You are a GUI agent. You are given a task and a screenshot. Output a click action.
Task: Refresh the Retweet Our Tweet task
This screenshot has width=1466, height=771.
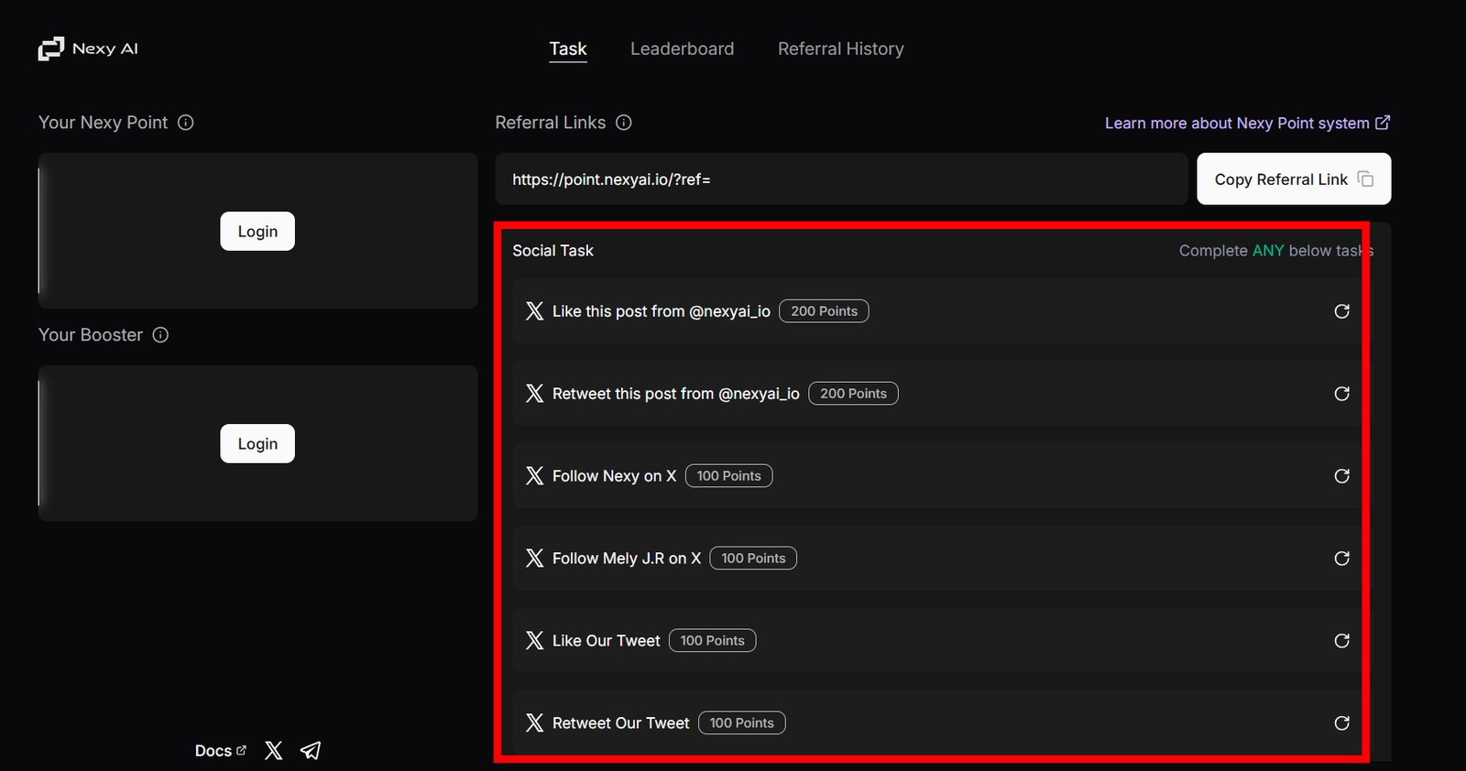click(1341, 723)
